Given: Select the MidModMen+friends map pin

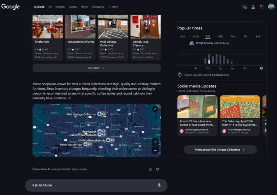Looking at the screenshot, I should click(108, 140).
